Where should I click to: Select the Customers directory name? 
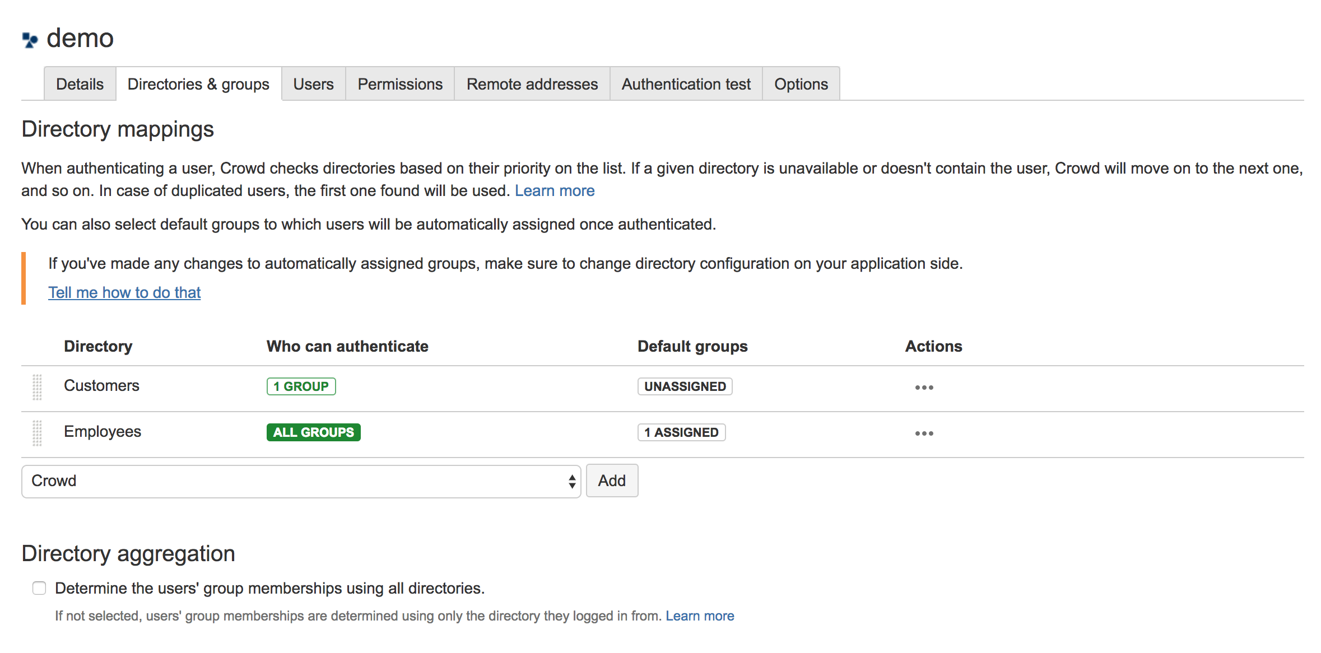101,385
